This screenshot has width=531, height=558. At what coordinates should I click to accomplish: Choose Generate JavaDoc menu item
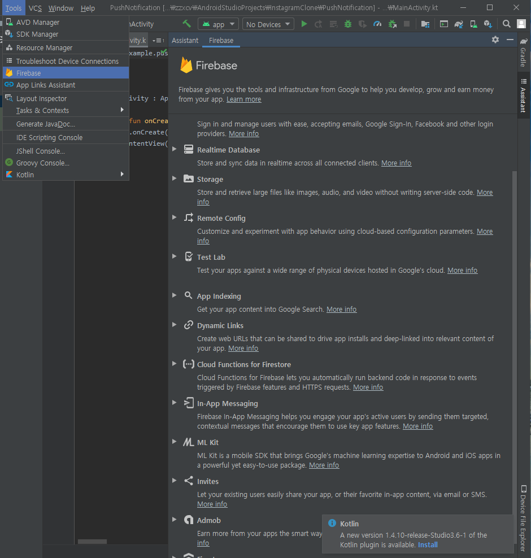click(66, 124)
